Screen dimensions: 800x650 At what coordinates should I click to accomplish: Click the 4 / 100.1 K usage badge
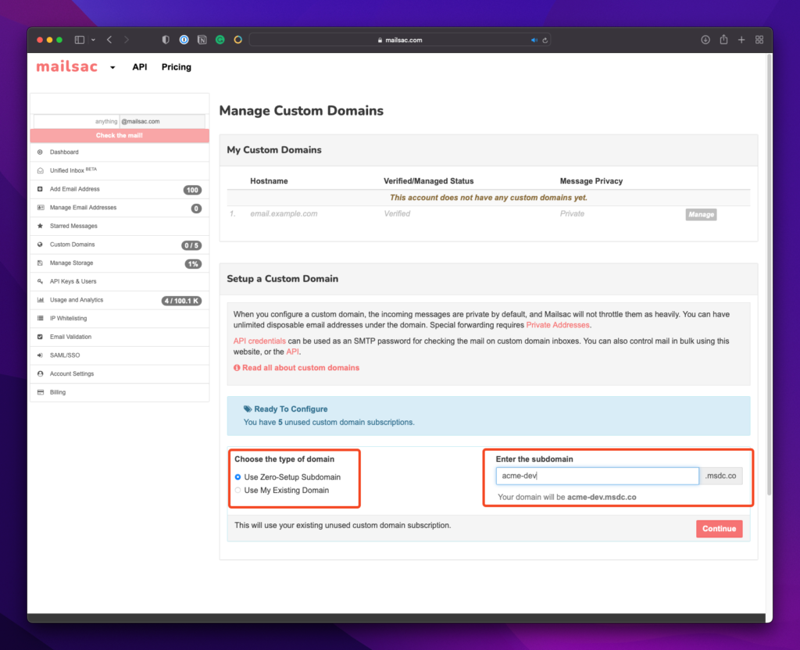point(181,301)
